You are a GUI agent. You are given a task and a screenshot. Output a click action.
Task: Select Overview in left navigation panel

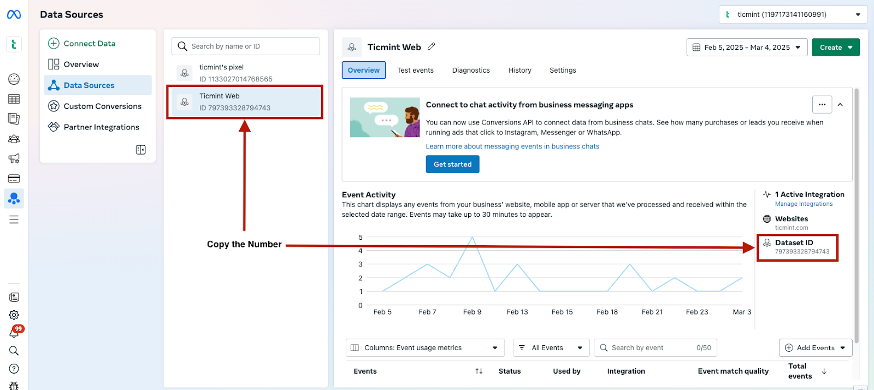(x=97, y=64)
